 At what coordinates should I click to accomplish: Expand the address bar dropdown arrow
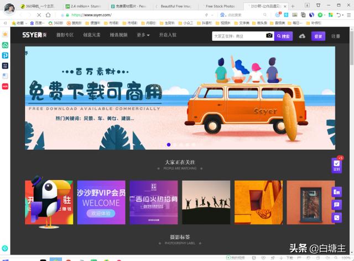click(212, 15)
